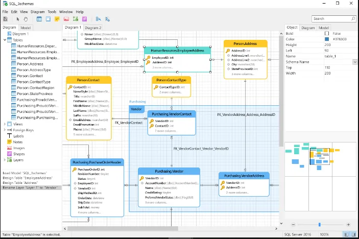Open the Schema Name dropdown
The image size is (359, 239).
(354, 62)
